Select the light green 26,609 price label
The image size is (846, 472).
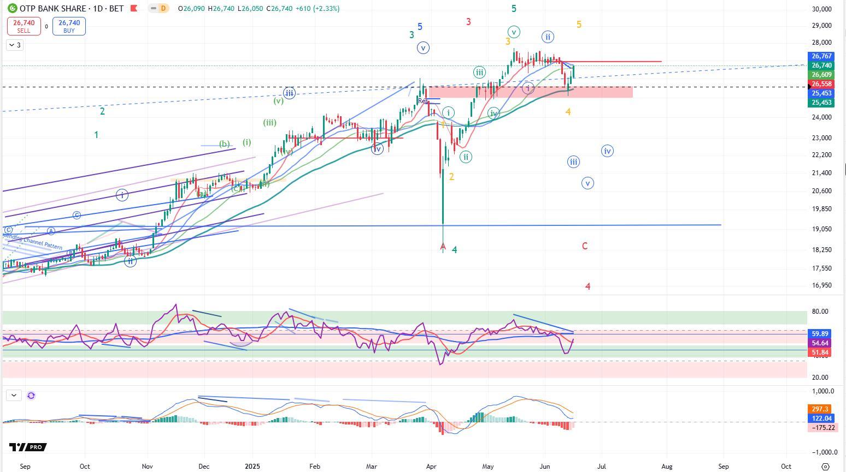coord(821,75)
